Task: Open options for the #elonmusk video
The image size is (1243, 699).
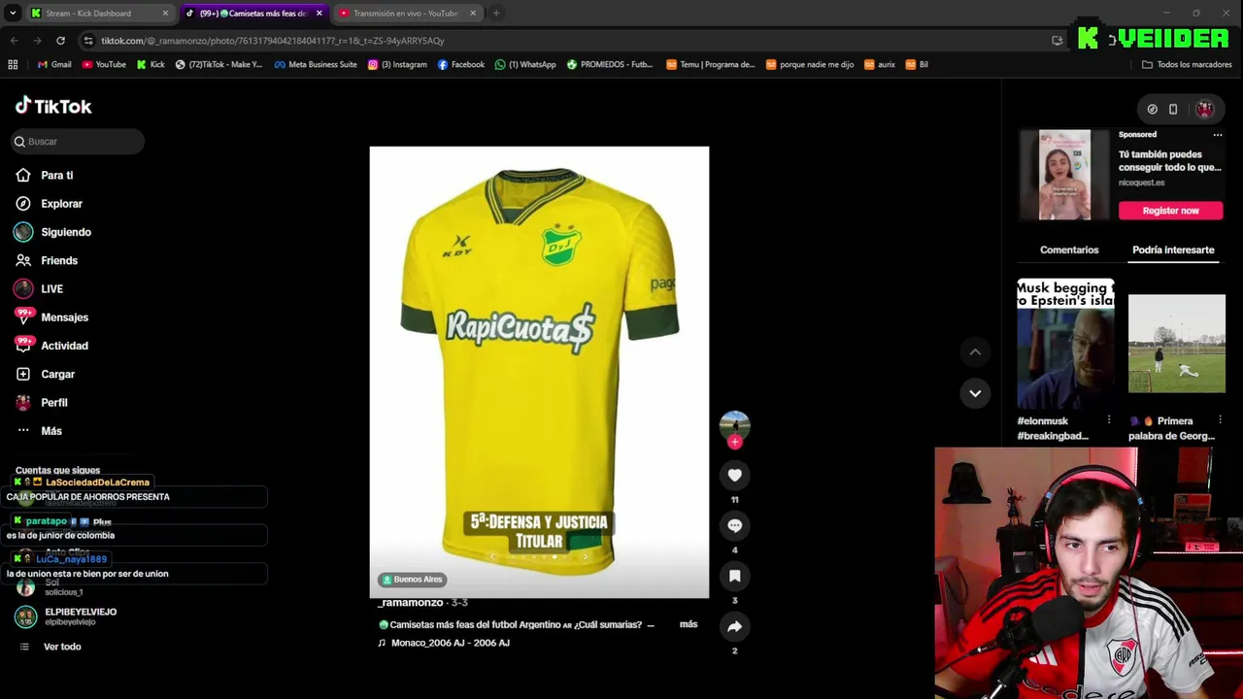Action: pyautogui.click(x=1108, y=420)
